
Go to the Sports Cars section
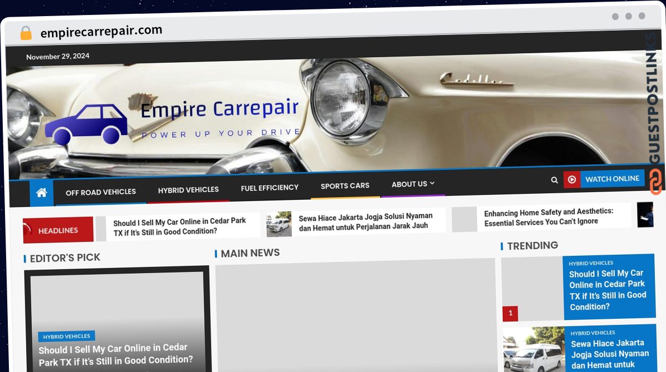point(345,185)
